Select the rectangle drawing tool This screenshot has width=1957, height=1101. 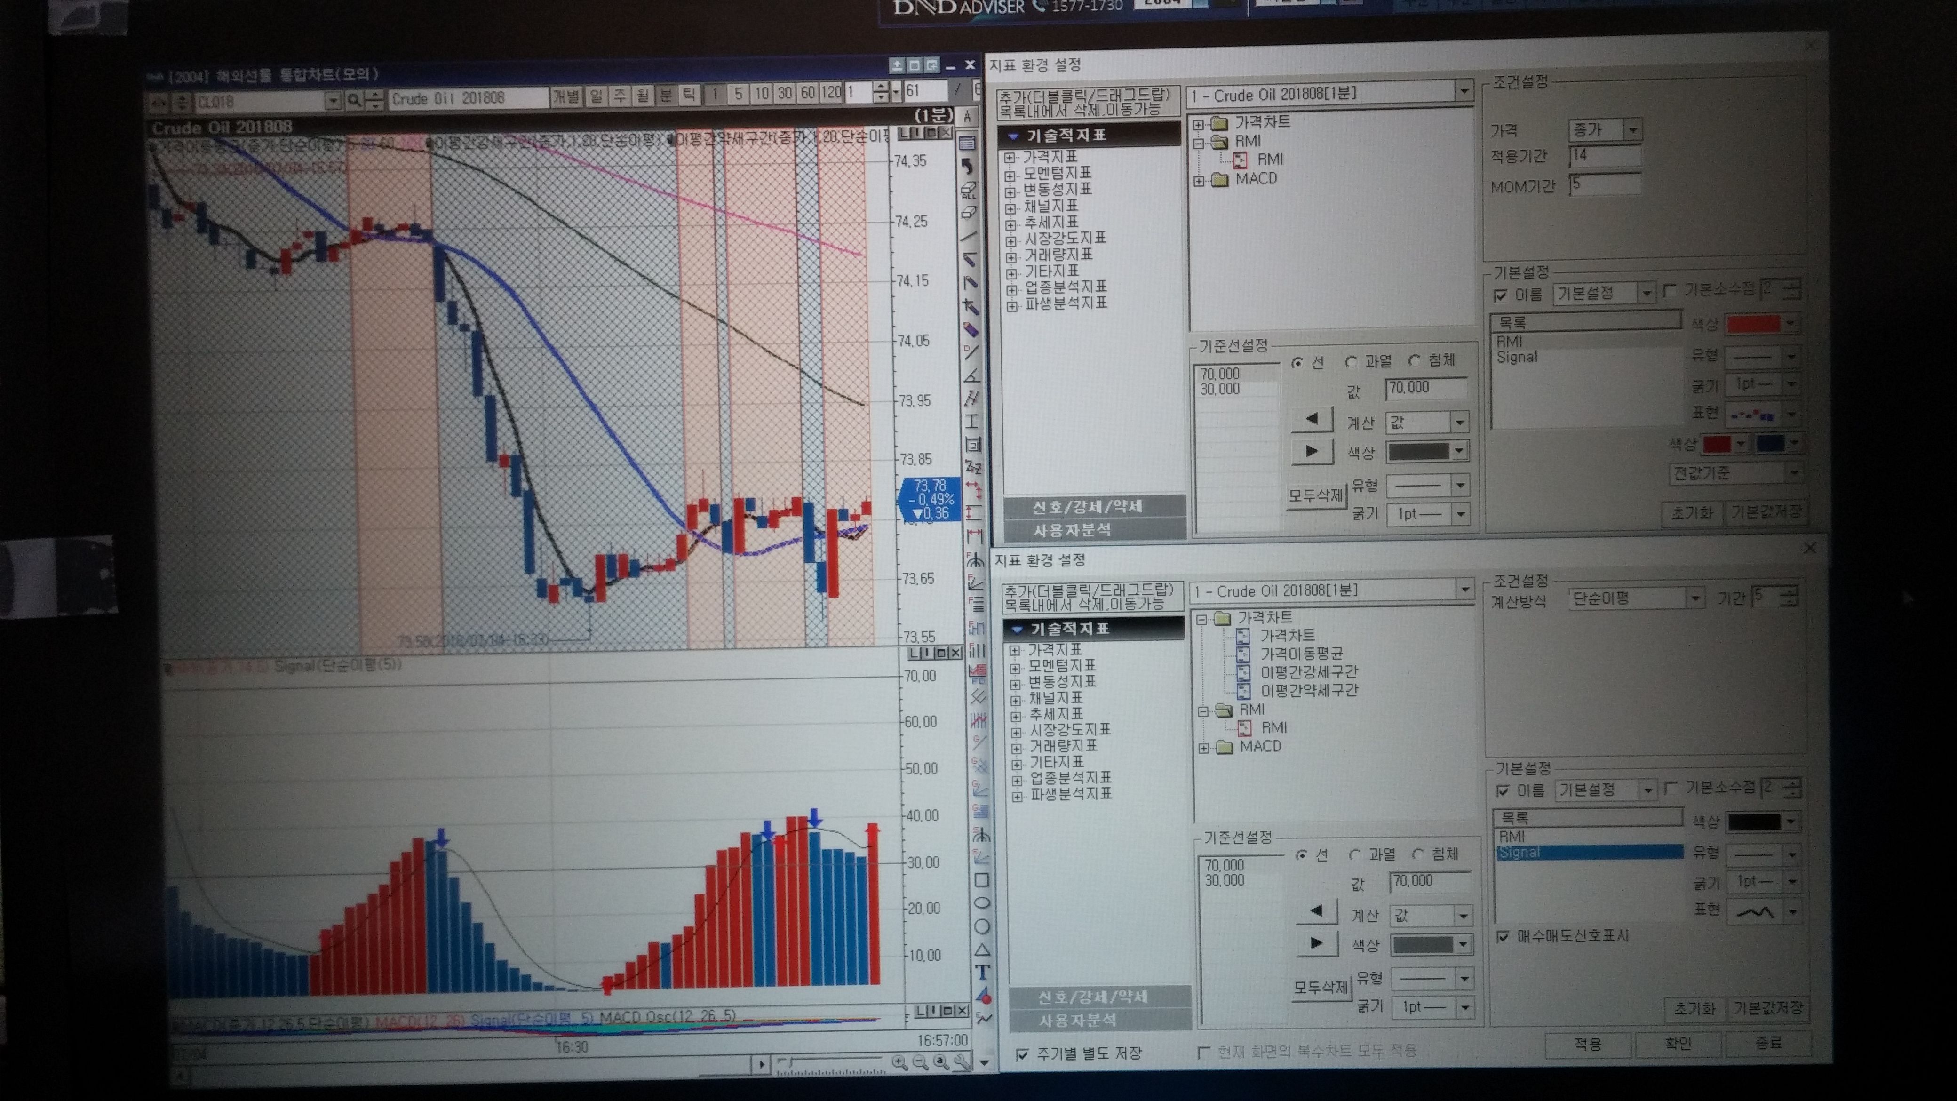pos(981,880)
